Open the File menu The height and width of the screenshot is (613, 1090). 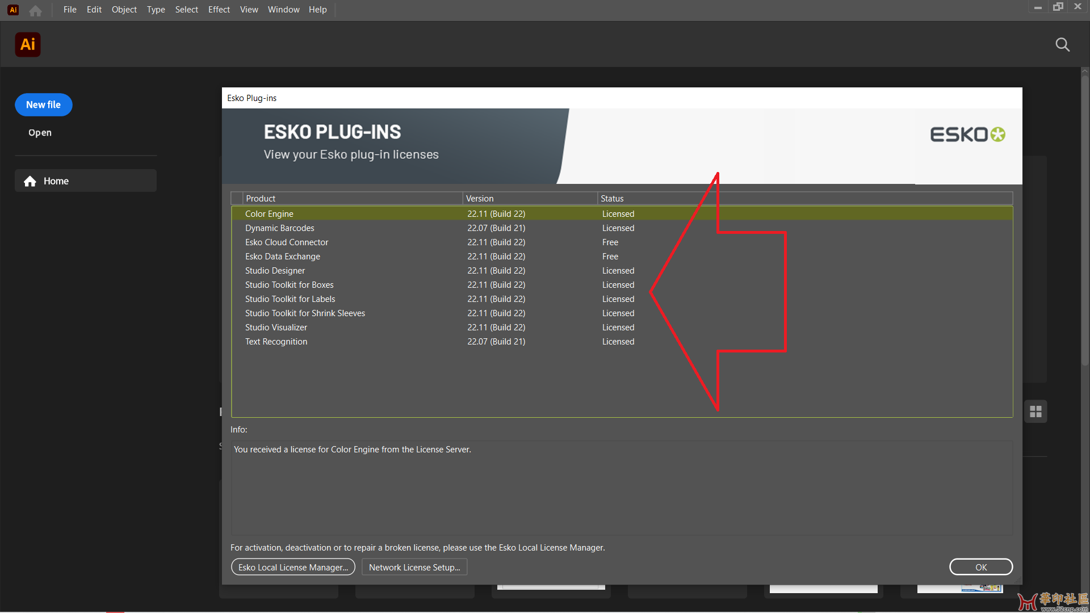pos(70,10)
